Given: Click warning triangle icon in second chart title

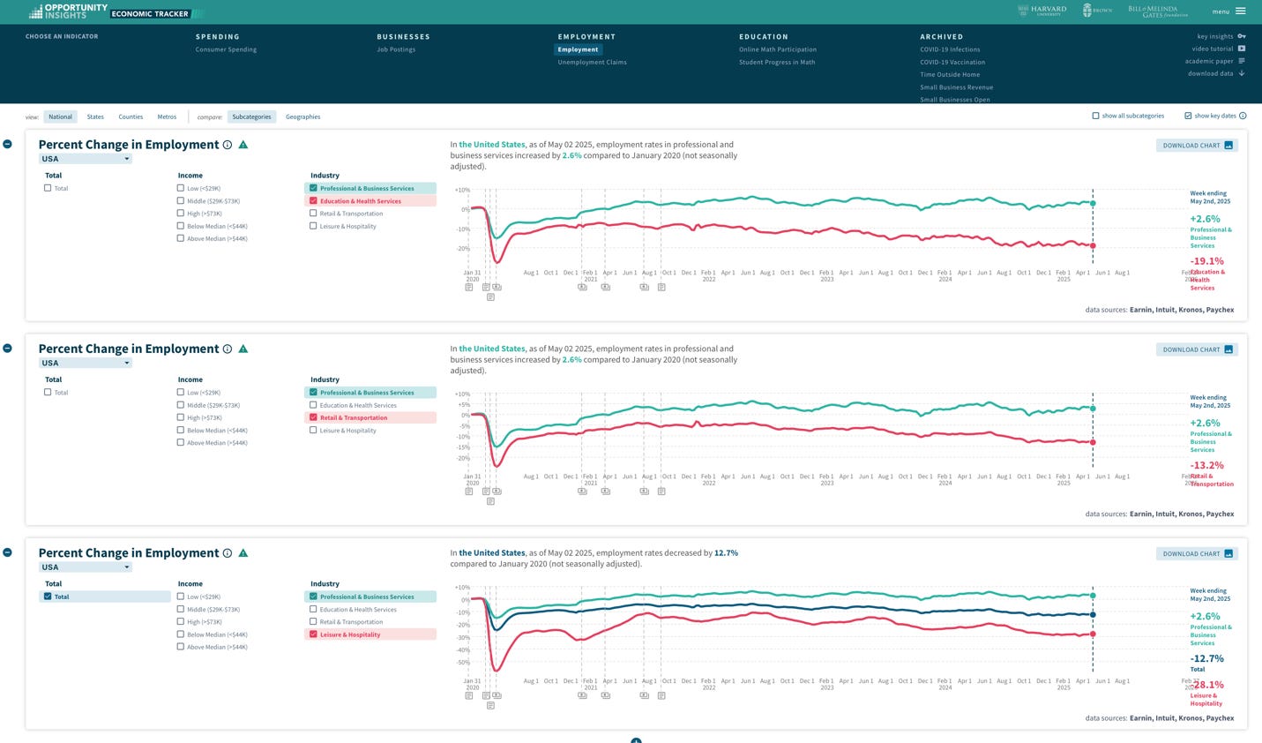Looking at the screenshot, I should tap(243, 349).
